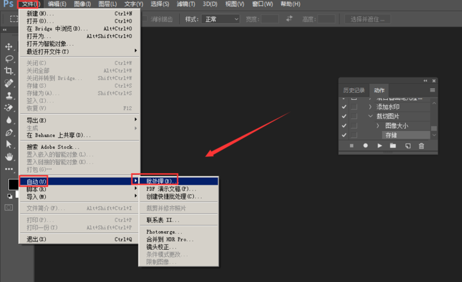Image resolution: width=462 pixels, height=282 pixels.
Task: Select the Clone Stamp tool
Action: point(9,96)
